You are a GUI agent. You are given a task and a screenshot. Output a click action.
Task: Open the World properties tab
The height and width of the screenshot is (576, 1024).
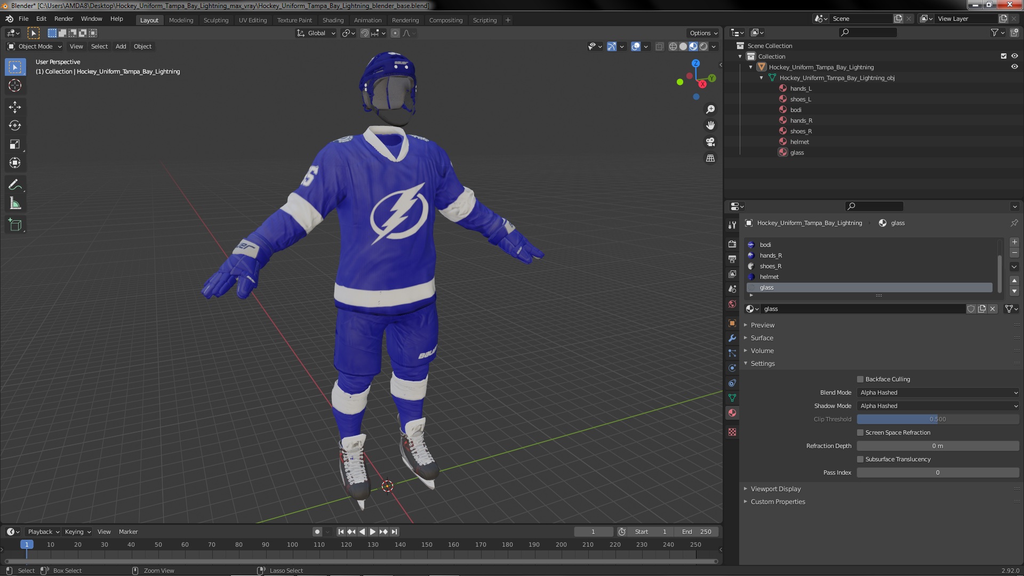click(x=732, y=304)
